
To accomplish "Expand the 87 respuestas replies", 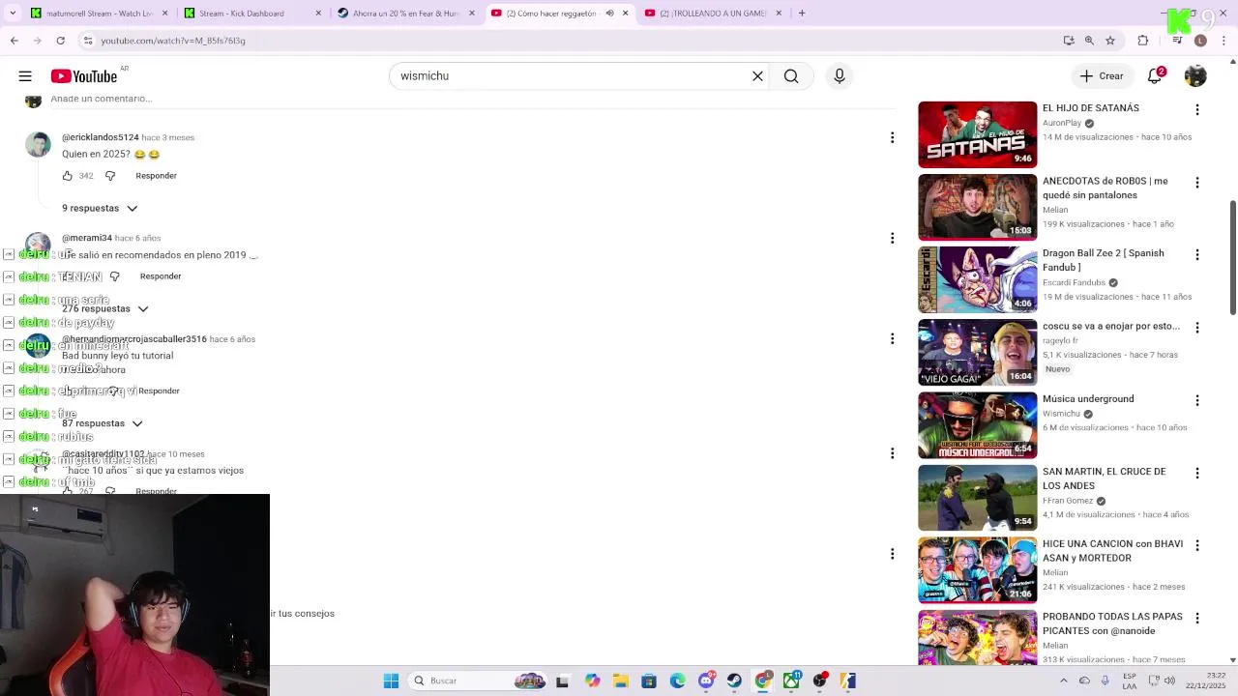I will pyautogui.click(x=102, y=423).
